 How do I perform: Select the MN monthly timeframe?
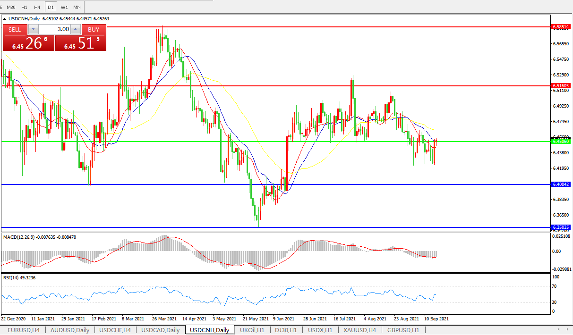pos(77,7)
